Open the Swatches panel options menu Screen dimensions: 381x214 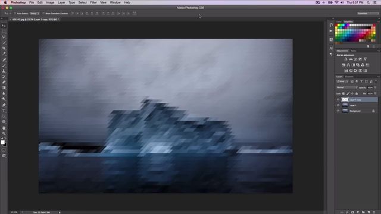[x=378, y=21]
